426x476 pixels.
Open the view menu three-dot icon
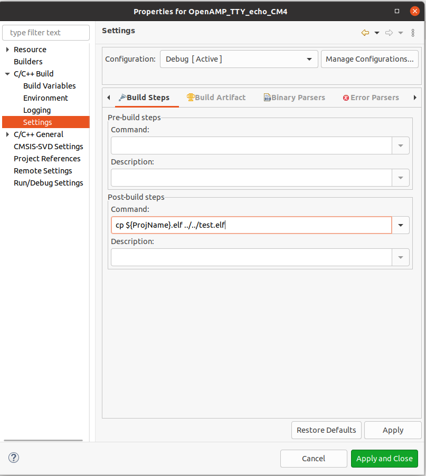413,33
